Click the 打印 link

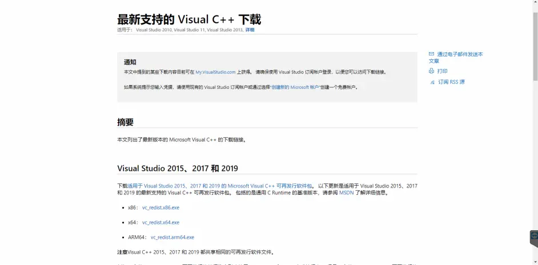click(442, 71)
